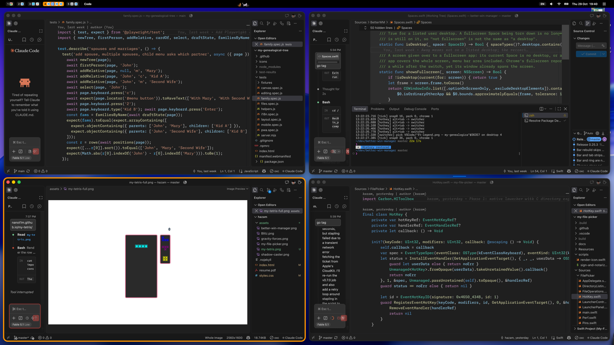Click the bookmark icon in my-file-picker's Claude panel
This screenshot has width=614, height=345.
[x=329, y=206]
